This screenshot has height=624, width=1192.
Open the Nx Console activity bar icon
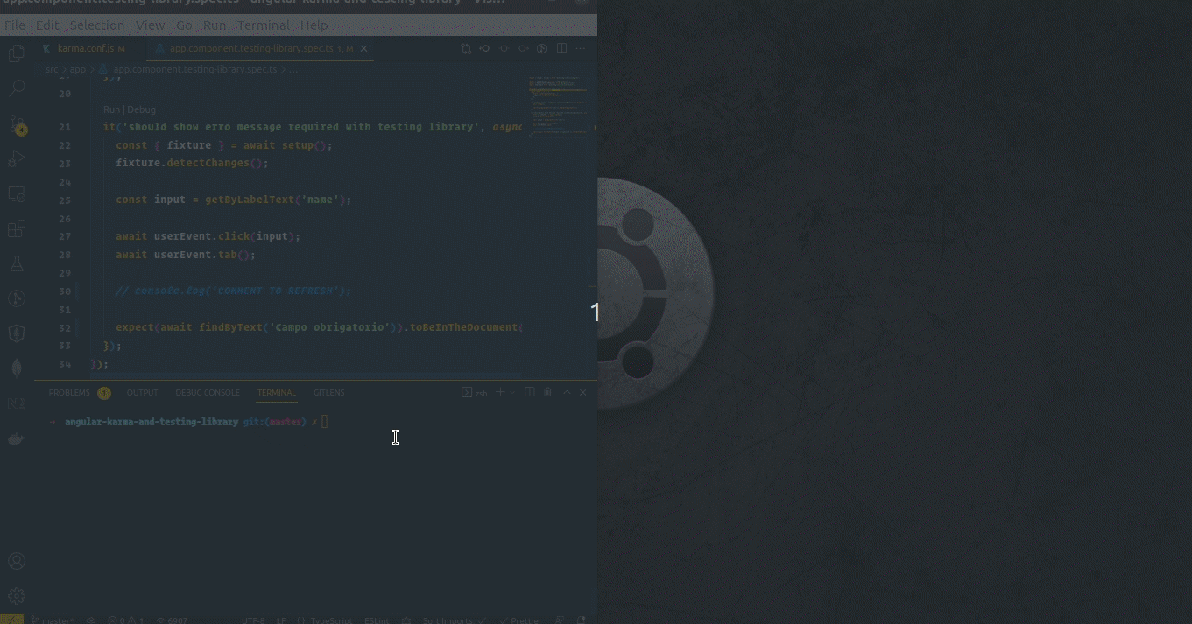[x=17, y=403]
